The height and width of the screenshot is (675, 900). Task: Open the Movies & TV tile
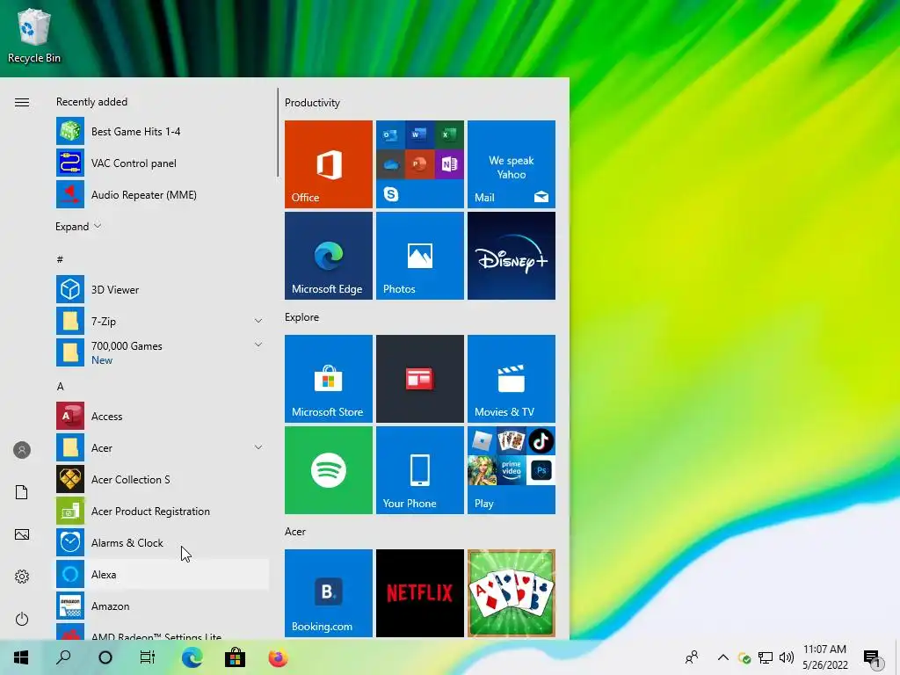(x=511, y=379)
